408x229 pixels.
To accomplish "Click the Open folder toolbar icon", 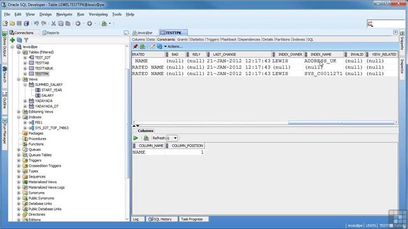I will point(12,24).
